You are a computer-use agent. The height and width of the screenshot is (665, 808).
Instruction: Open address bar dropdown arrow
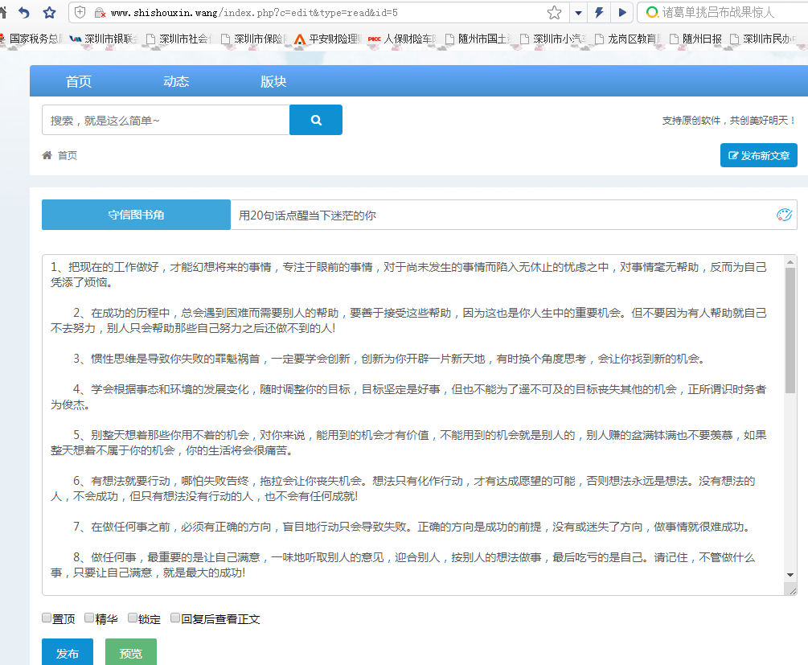click(578, 13)
